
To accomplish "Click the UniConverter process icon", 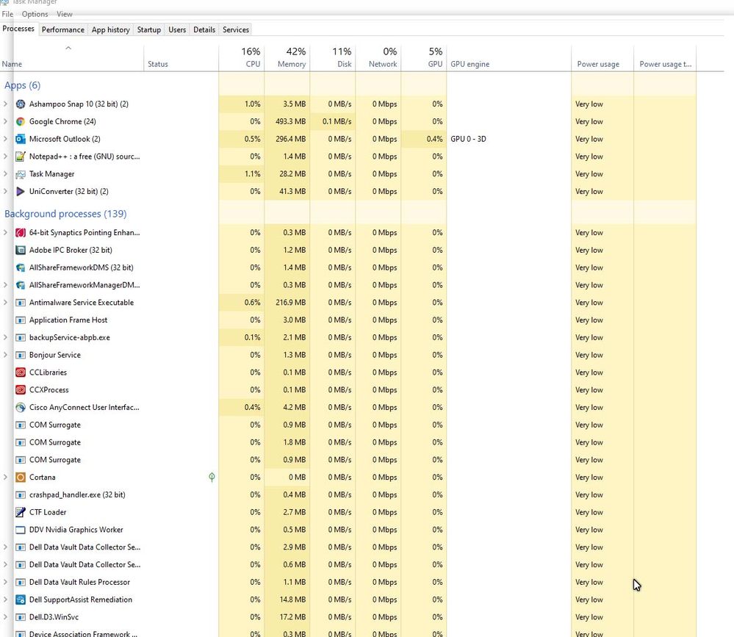I will (20, 192).
